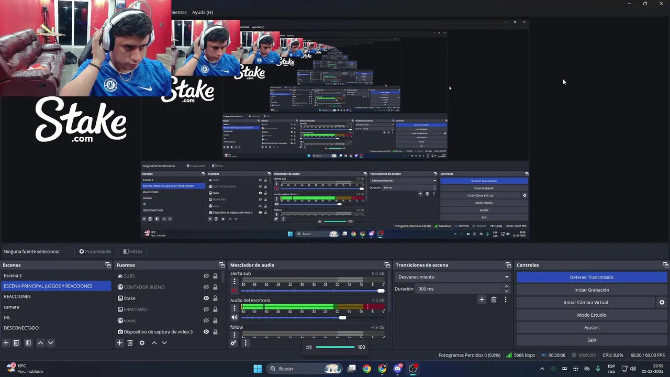Add a new source in the Fuentes panel
The image size is (670, 377).
click(x=120, y=343)
